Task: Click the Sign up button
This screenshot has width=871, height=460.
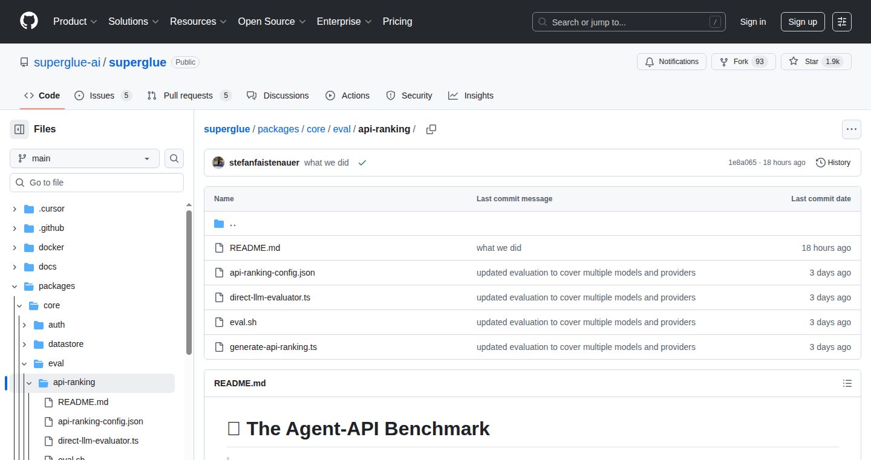Action: coord(803,22)
